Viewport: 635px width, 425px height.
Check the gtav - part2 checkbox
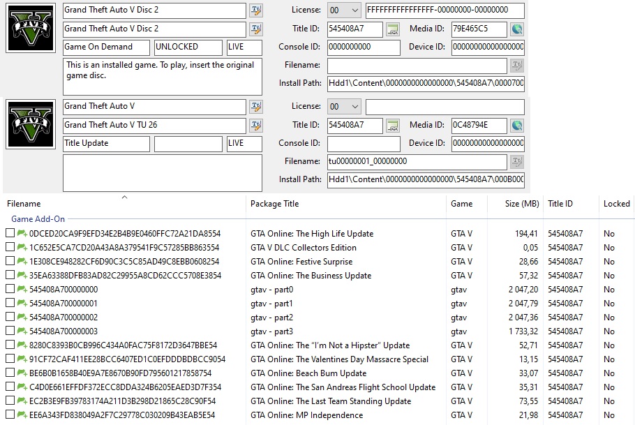tap(10, 317)
